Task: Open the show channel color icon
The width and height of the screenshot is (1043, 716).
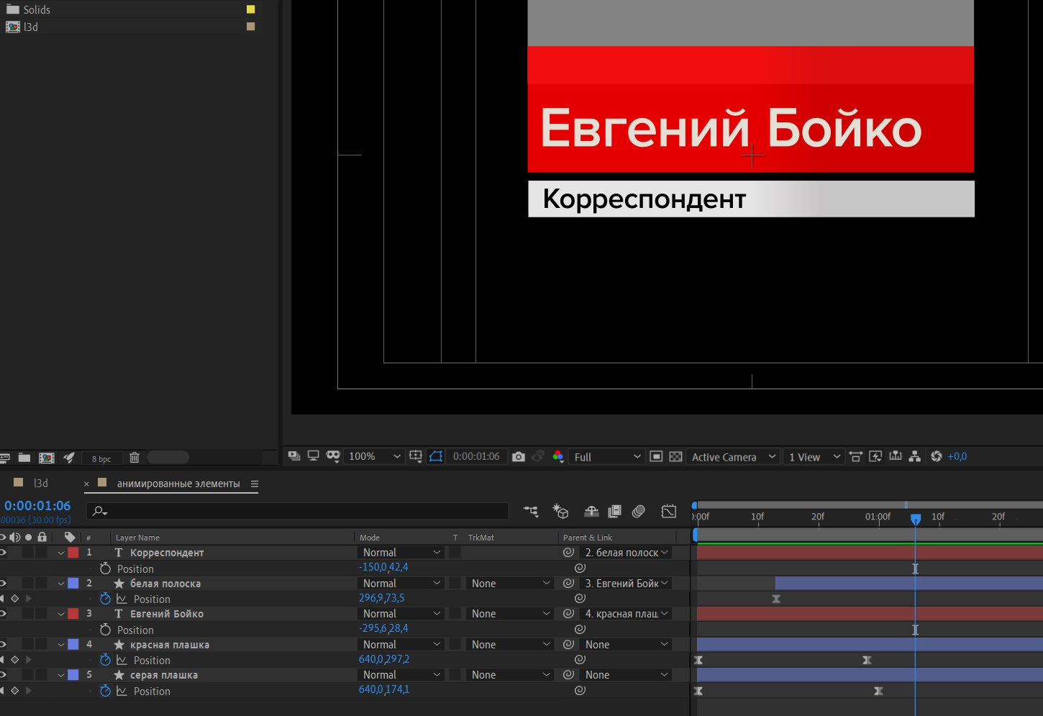Action: [x=558, y=456]
